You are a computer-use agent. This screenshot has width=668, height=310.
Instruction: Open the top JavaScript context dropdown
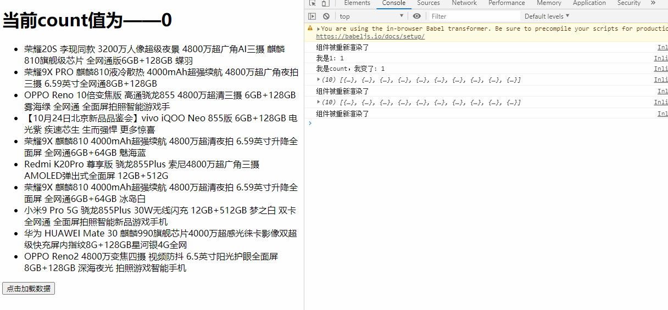[372, 16]
